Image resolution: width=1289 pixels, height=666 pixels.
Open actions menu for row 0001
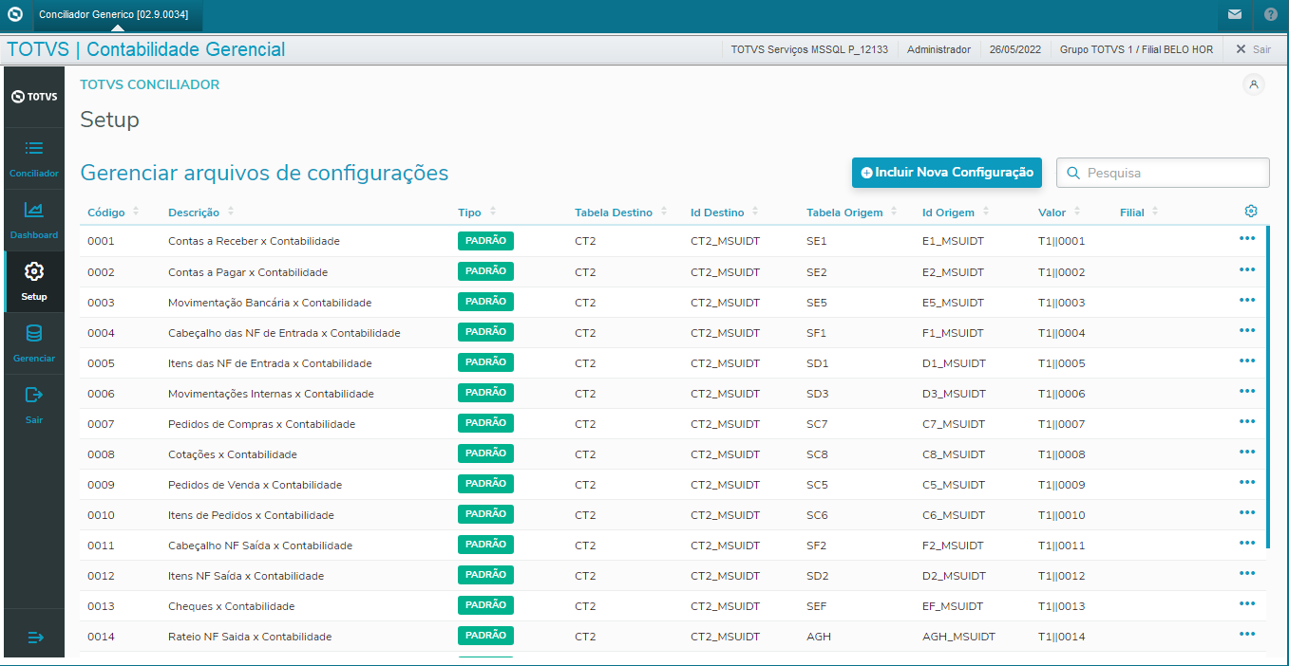(x=1247, y=239)
